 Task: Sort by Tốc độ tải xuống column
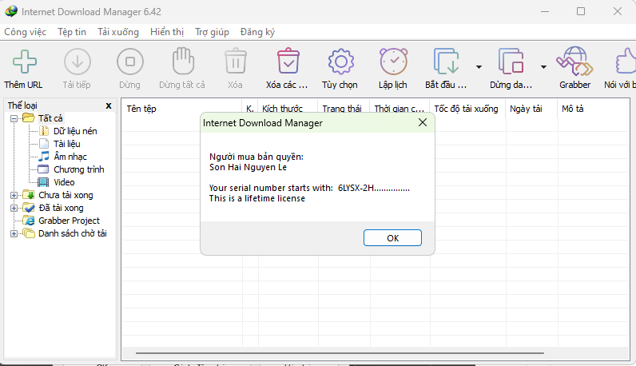[467, 109]
